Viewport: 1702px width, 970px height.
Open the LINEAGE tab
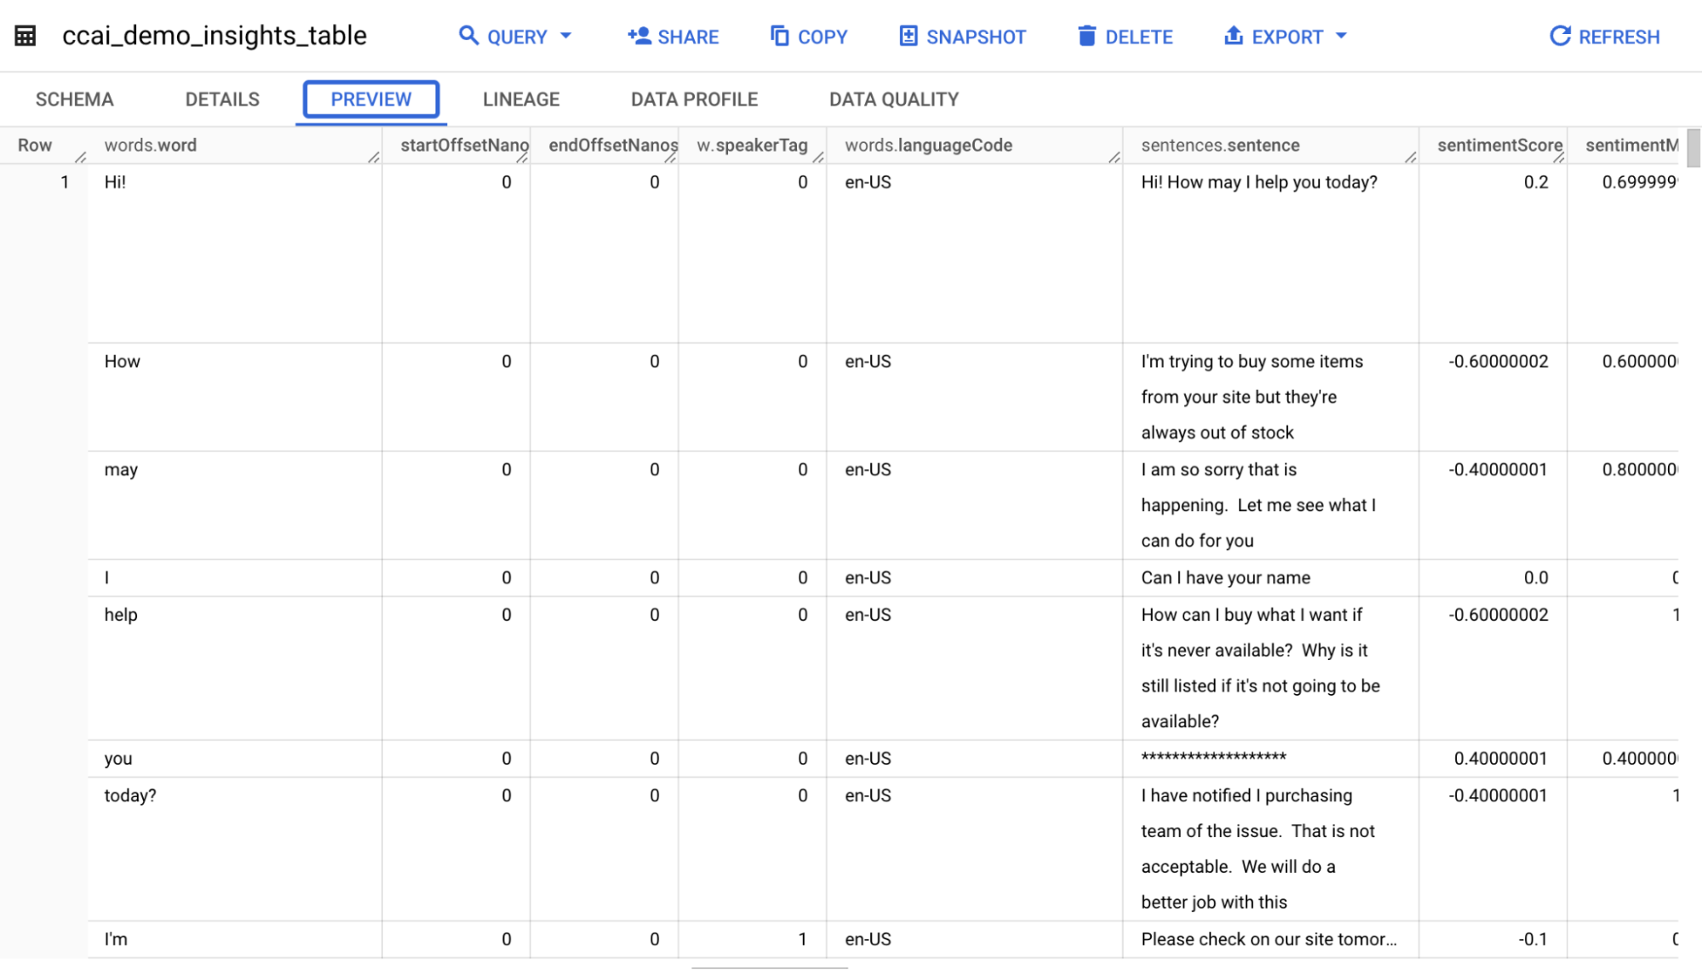[520, 99]
